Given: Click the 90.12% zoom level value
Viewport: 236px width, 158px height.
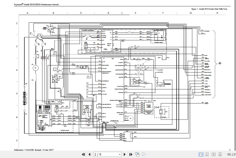Looking at the screenshot, I should pos(232,154).
